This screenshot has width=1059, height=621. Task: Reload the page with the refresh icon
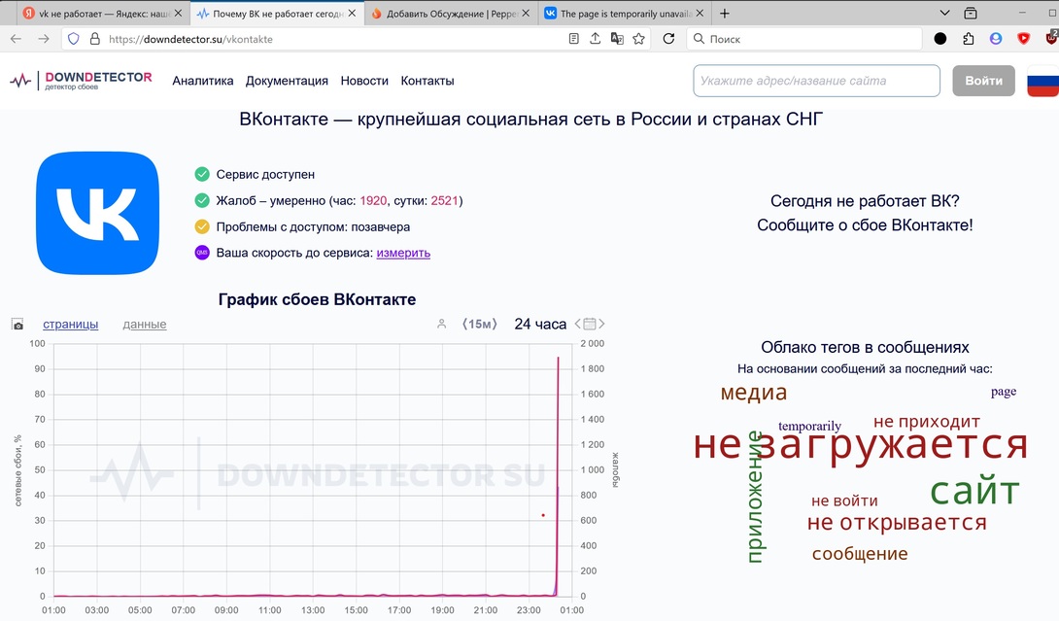(668, 39)
